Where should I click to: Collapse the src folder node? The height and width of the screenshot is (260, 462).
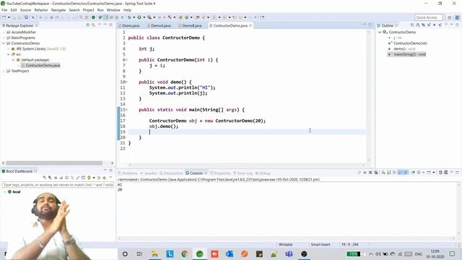[x=8, y=55]
